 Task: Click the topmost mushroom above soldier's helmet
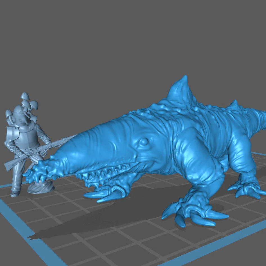25,96
